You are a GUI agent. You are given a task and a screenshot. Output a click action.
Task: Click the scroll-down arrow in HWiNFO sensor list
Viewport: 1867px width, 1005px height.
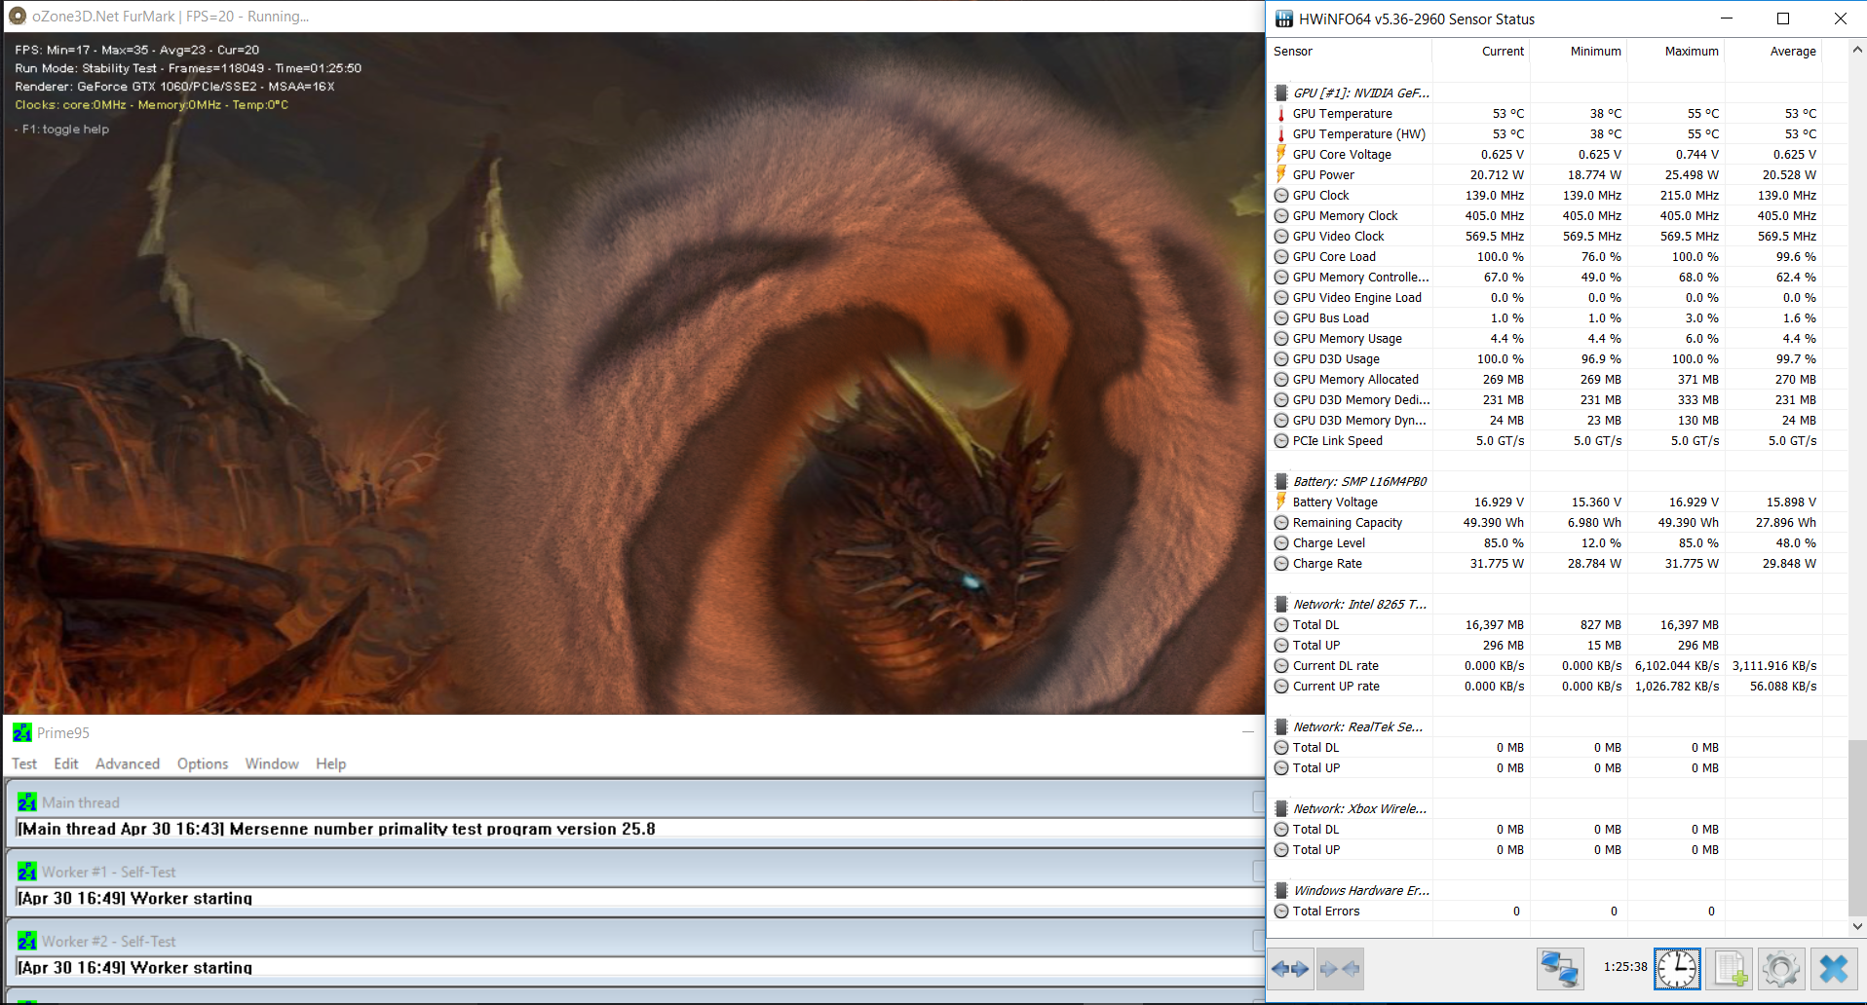click(1857, 926)
